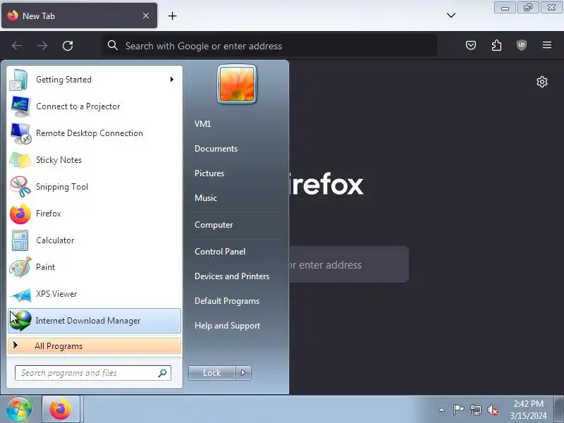Click network tray icon
The width and height of the screenshot is (564, 423).
click(x=475, y=410)
